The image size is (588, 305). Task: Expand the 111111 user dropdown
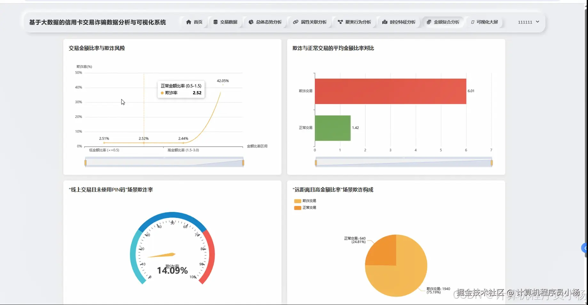tap(528, 22)
